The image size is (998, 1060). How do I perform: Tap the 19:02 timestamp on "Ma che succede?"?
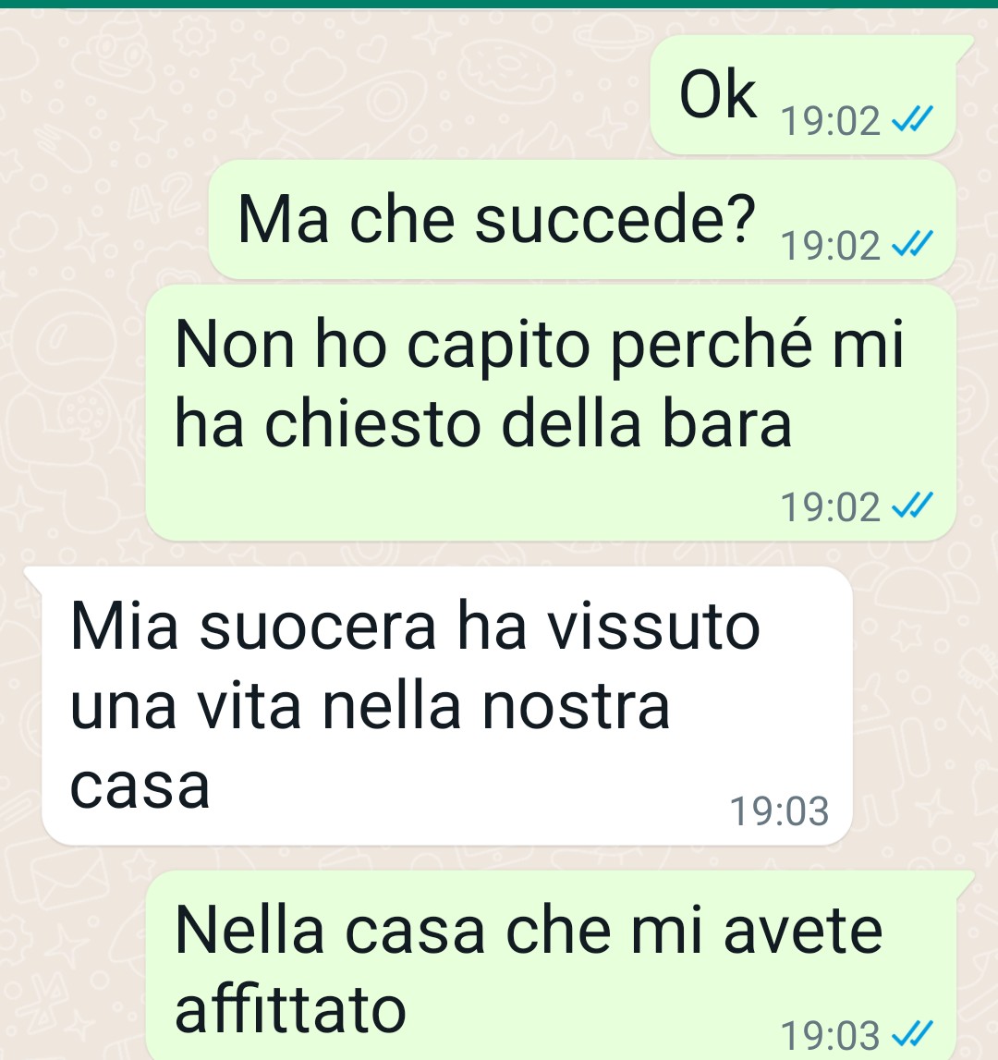(x=831, y=246)
